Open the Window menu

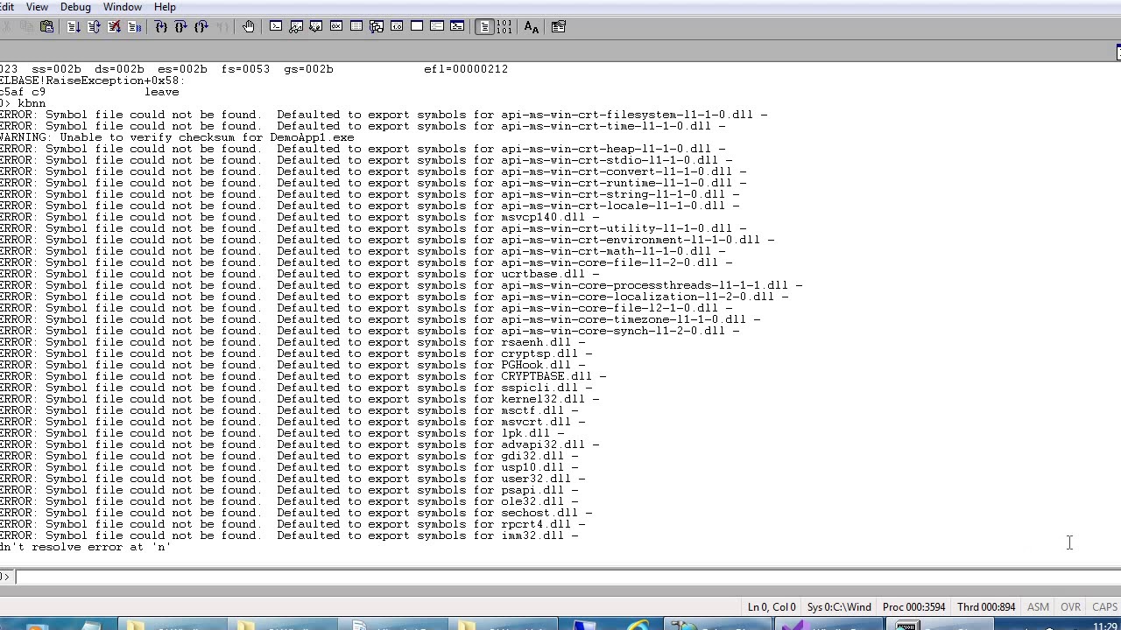(x=123, y=7)
